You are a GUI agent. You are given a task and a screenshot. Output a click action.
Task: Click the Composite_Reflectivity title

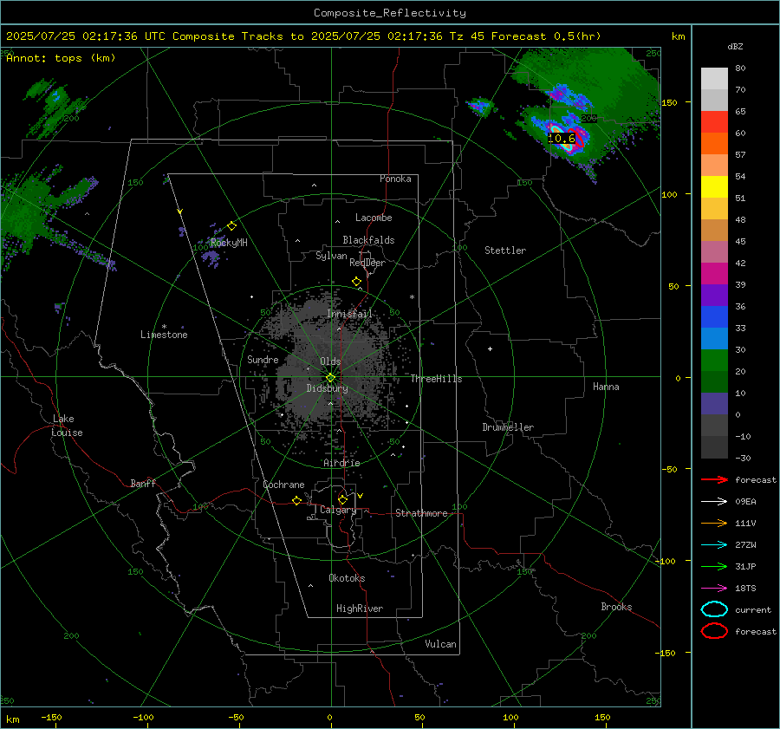tap(389, 13)
